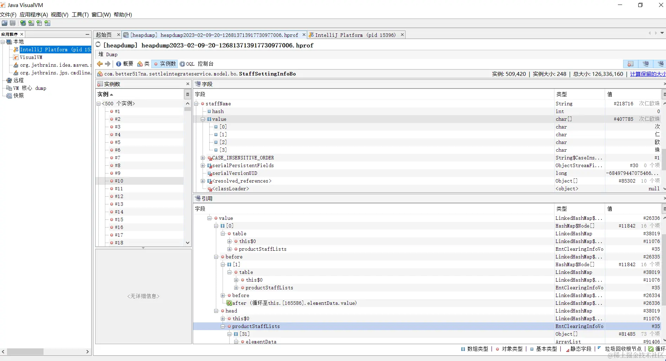
Task: Show the 类 classes view
Action: tap(143, 64)
